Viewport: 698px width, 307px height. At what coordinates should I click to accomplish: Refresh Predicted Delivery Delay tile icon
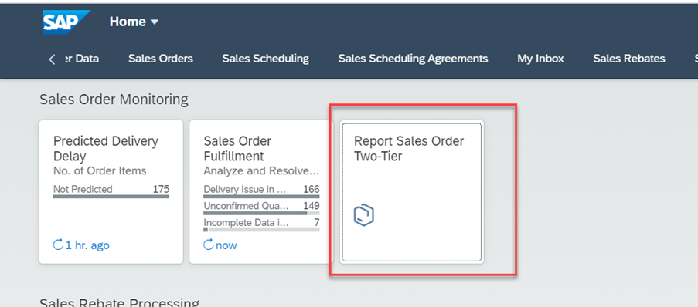58,245
